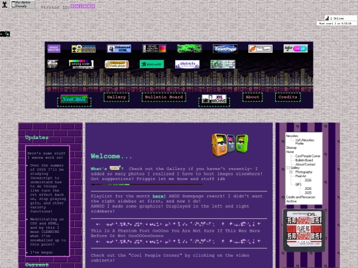The height and width of the screenshot is (268, 358).
Task: Click the online users bar chart icon
Action: tap(328, 19)
